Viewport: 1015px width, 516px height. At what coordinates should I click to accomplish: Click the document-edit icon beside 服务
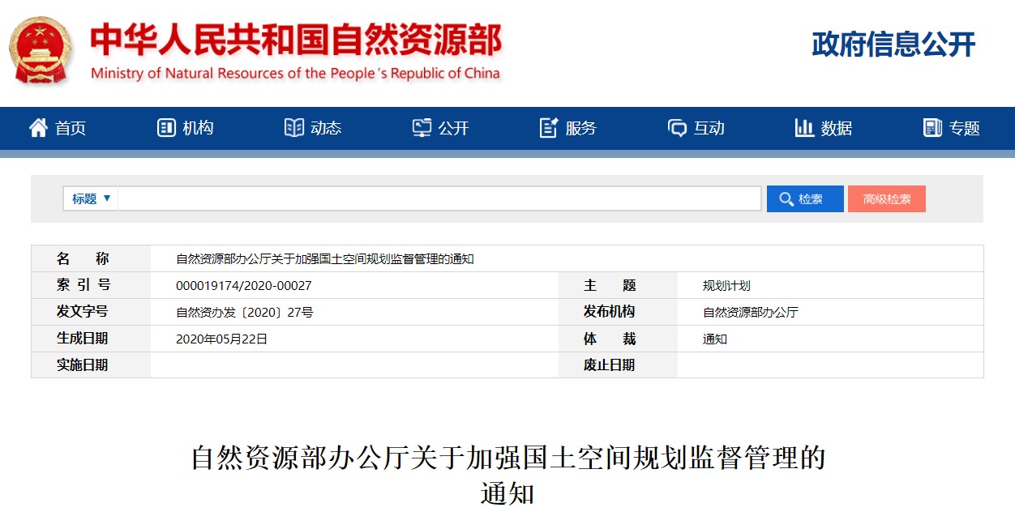tap(549, 128)
